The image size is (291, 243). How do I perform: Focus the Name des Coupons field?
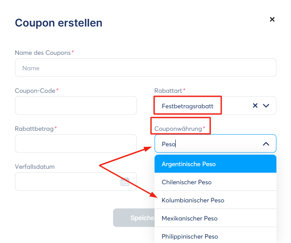[x=146, y=68]
